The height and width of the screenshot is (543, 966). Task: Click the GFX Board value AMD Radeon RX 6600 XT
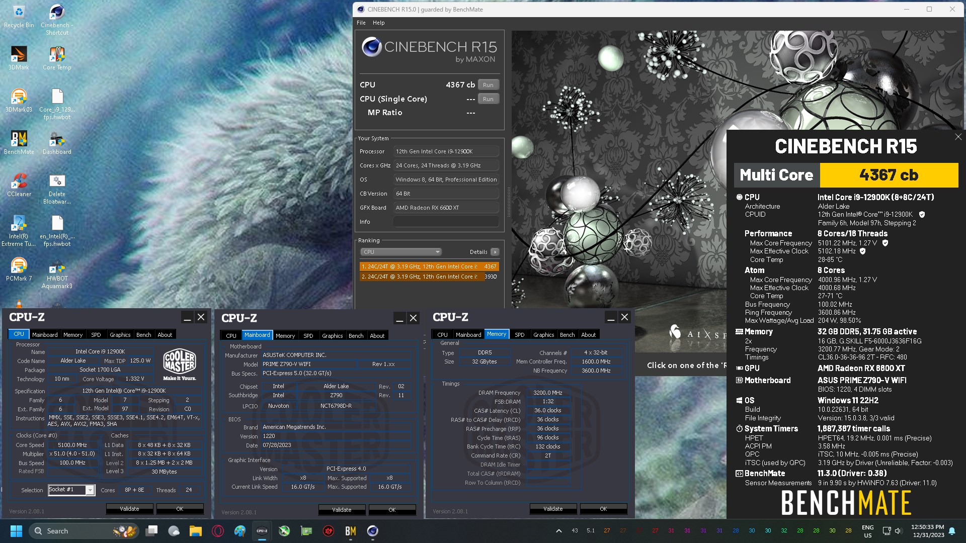(x=446, y=208)
